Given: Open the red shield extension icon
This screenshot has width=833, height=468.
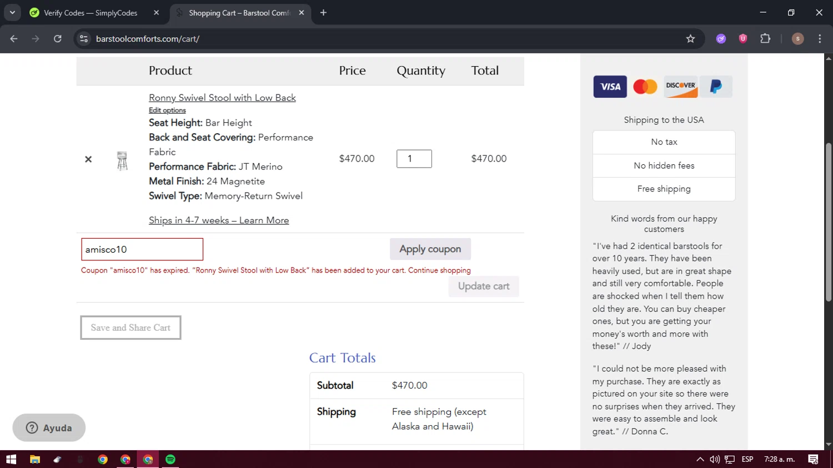Looking at the screenshot, I should pos(743,39).
